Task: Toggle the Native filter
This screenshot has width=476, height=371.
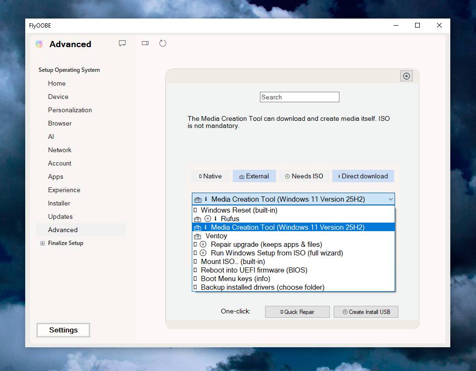Action: pos(210,176)
